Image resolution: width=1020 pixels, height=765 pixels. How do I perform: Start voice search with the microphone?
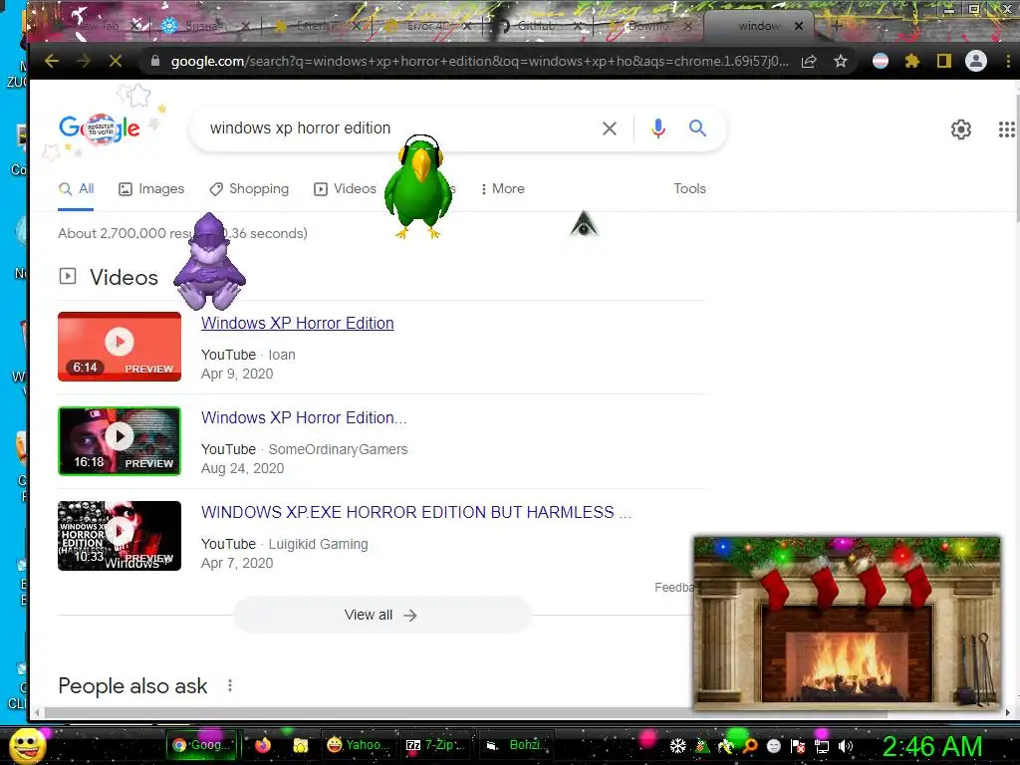point(658,128)
